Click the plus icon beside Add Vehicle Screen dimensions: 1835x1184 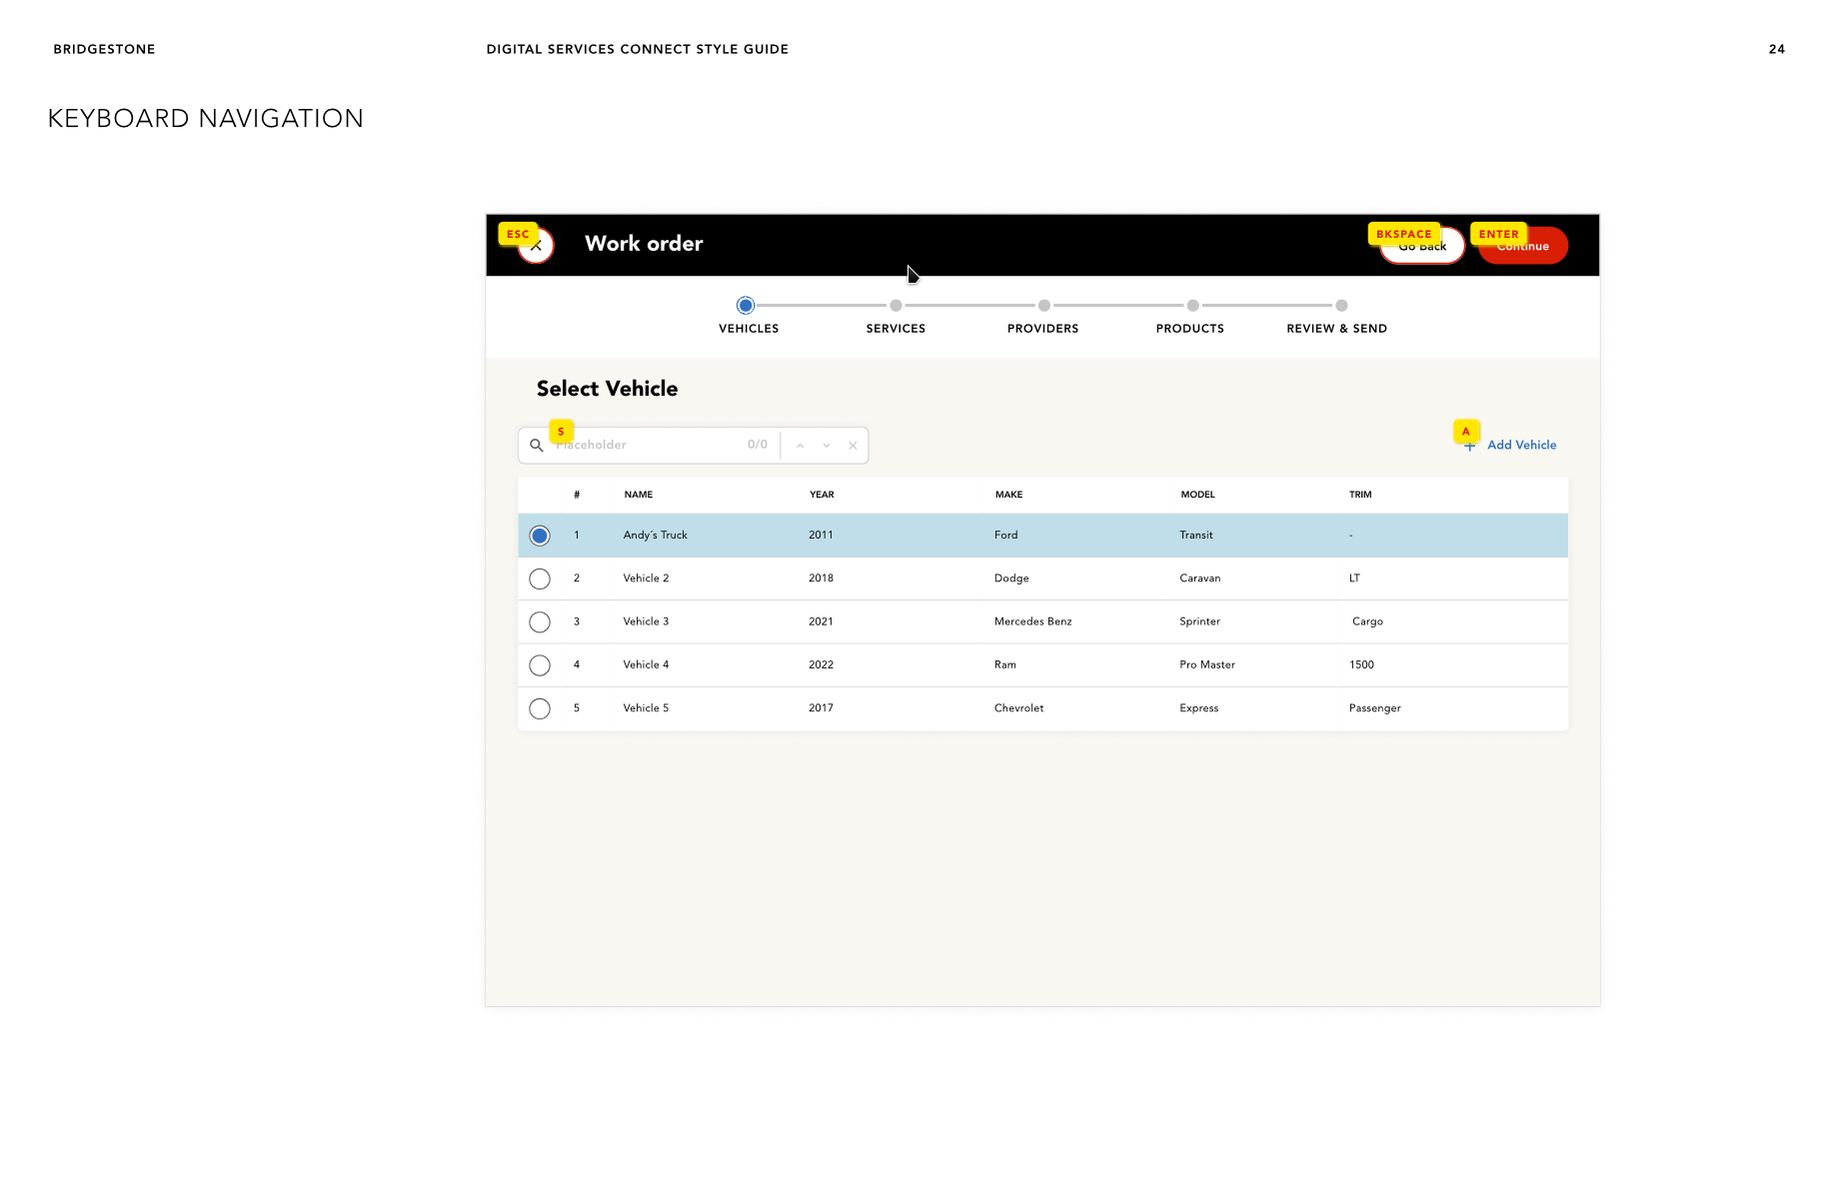click(x=1469, y=447)
